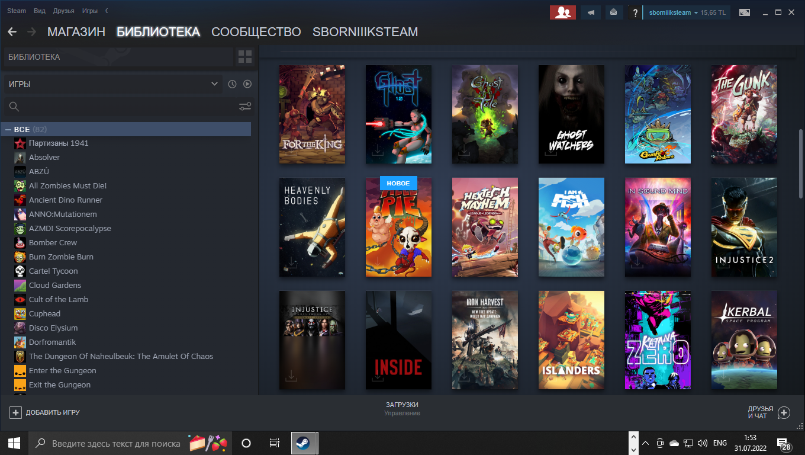Open the ИГРЫ category dropdown
The image size is (805, 455).
(112, 84)
